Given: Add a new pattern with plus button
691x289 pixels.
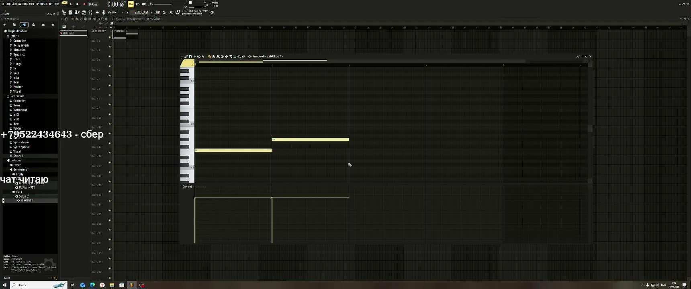Looking at the screenshot, I should tap(152, 12).
